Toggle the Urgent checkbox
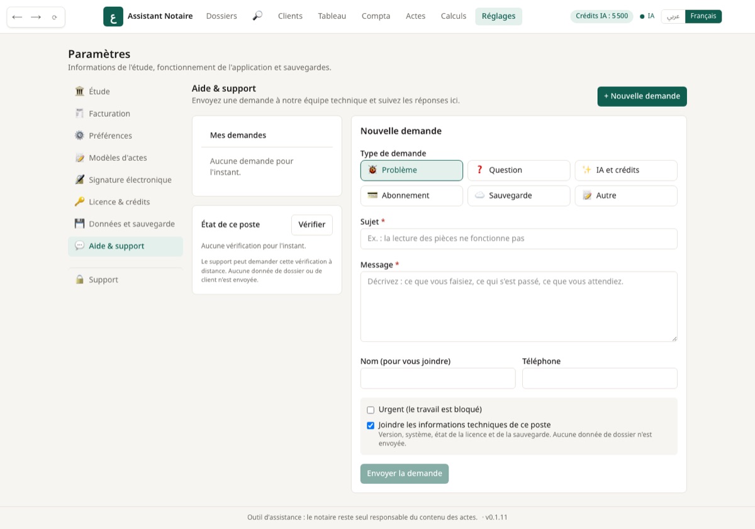This screenshot has width=755, height=529. pos(371,410)
